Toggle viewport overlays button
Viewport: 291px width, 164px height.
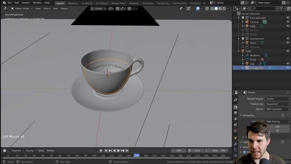[198, 9]
